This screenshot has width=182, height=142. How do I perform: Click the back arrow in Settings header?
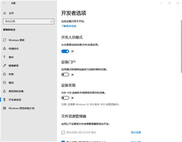pyautogui.click(x=4, y=3)
